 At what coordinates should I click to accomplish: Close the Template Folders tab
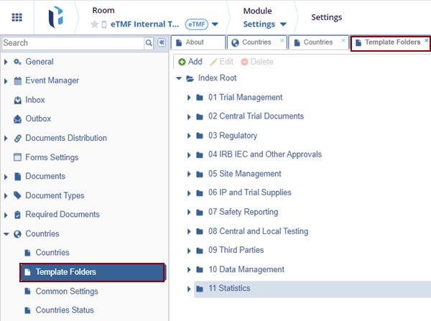pos(427,41)
